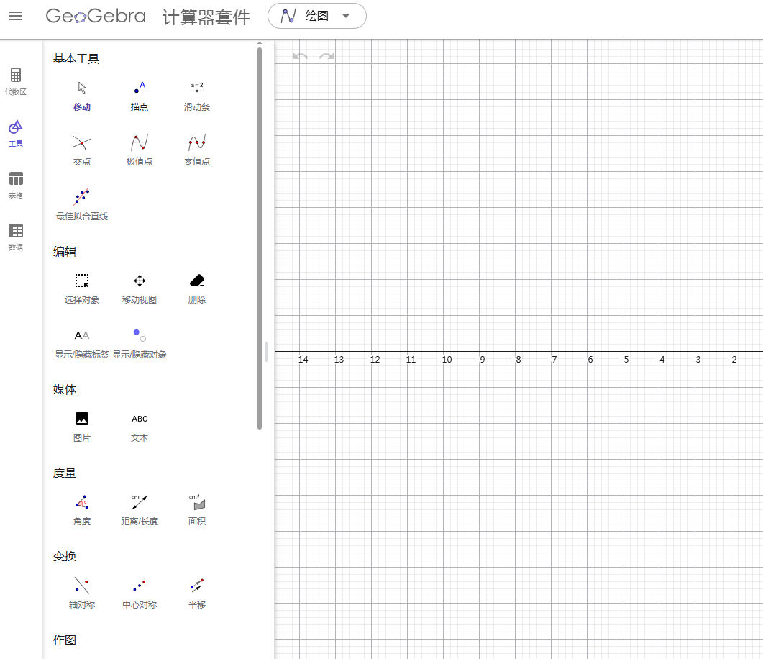Select the 描点 point tool
Viewport: 763px width, 659px height.
(x=140, y=95)
